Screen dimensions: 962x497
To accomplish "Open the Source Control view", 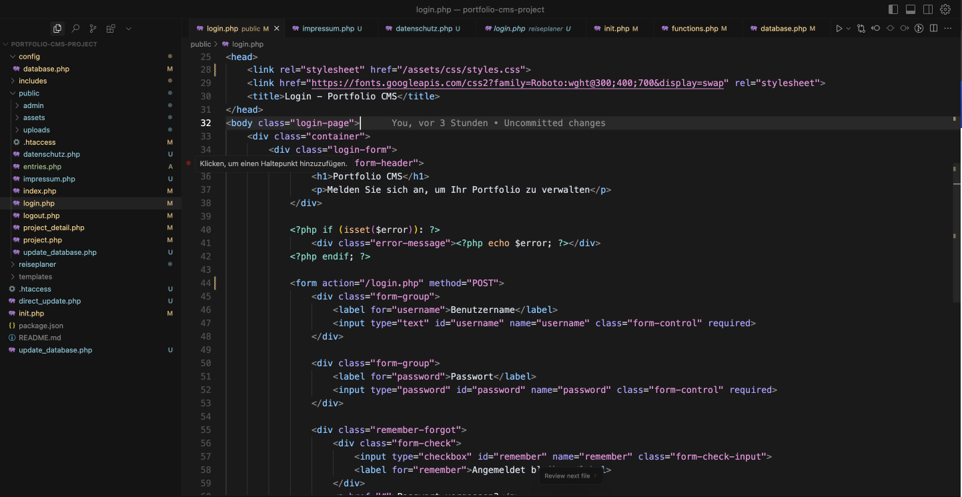I will [x=93, y=29].
